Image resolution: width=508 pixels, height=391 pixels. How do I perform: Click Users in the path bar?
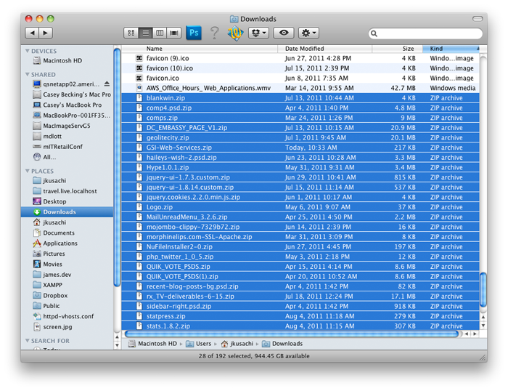click(x=198, y=344)
